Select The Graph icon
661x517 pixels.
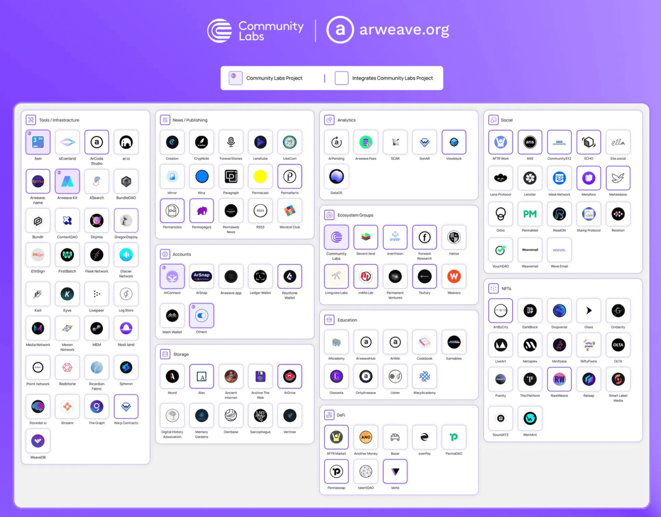pyautogui.click(x=97, y=407)
